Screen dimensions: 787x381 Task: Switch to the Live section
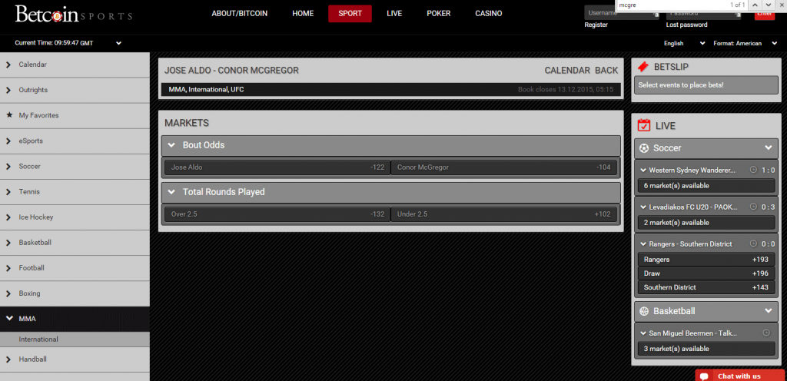[x=394, y=14]
